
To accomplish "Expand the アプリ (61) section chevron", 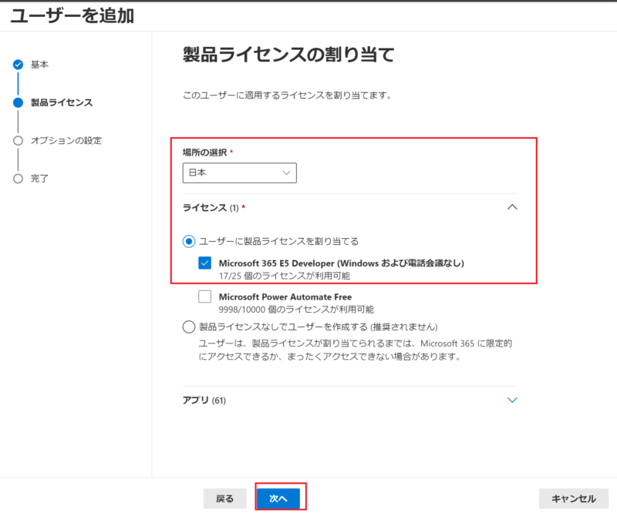I will pyautogui.click(x=512, y=400).
